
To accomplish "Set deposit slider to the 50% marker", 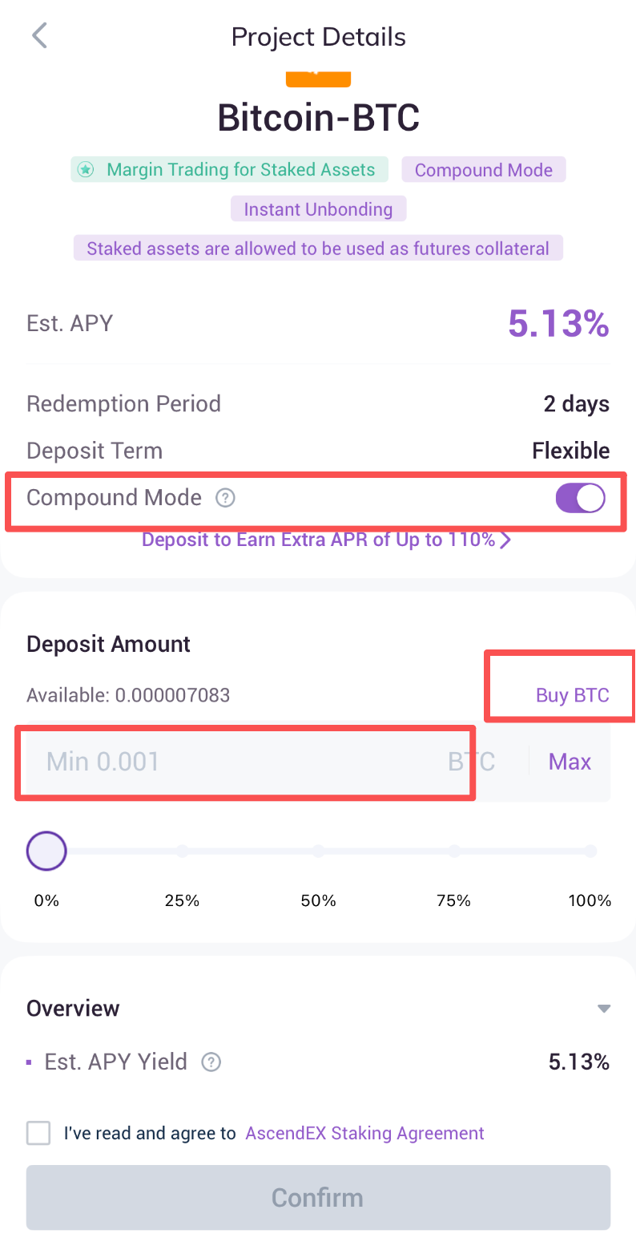I will coord(318,852).
